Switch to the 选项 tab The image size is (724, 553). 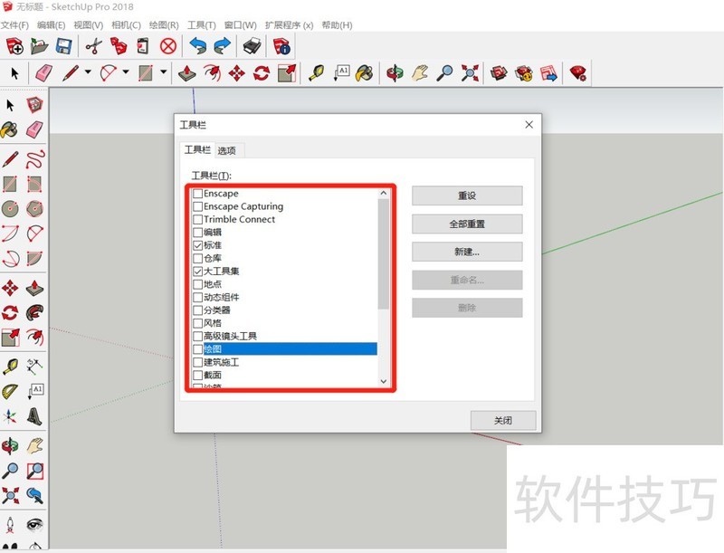[227, 150]
